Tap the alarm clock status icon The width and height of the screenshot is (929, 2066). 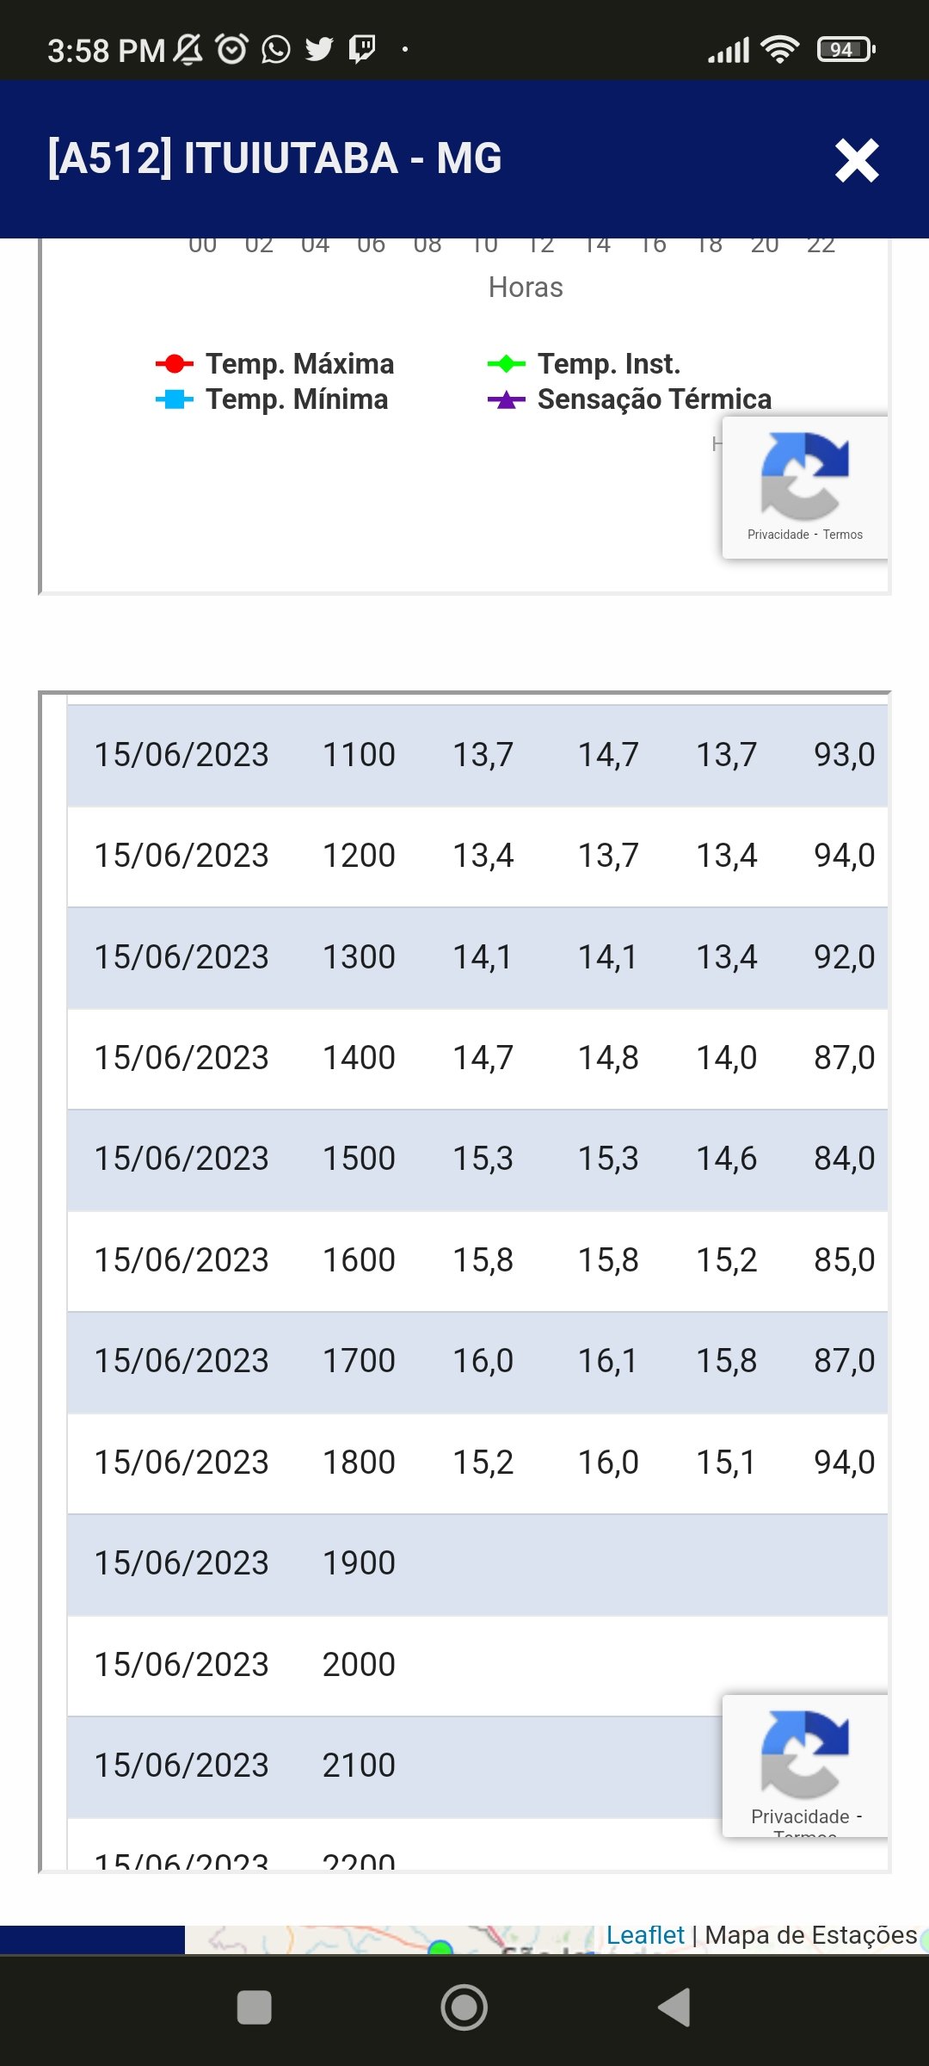point(232,49)
